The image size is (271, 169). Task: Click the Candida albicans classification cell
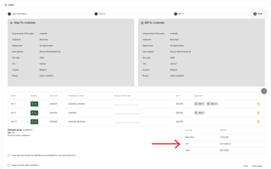[x=77, y=122]
